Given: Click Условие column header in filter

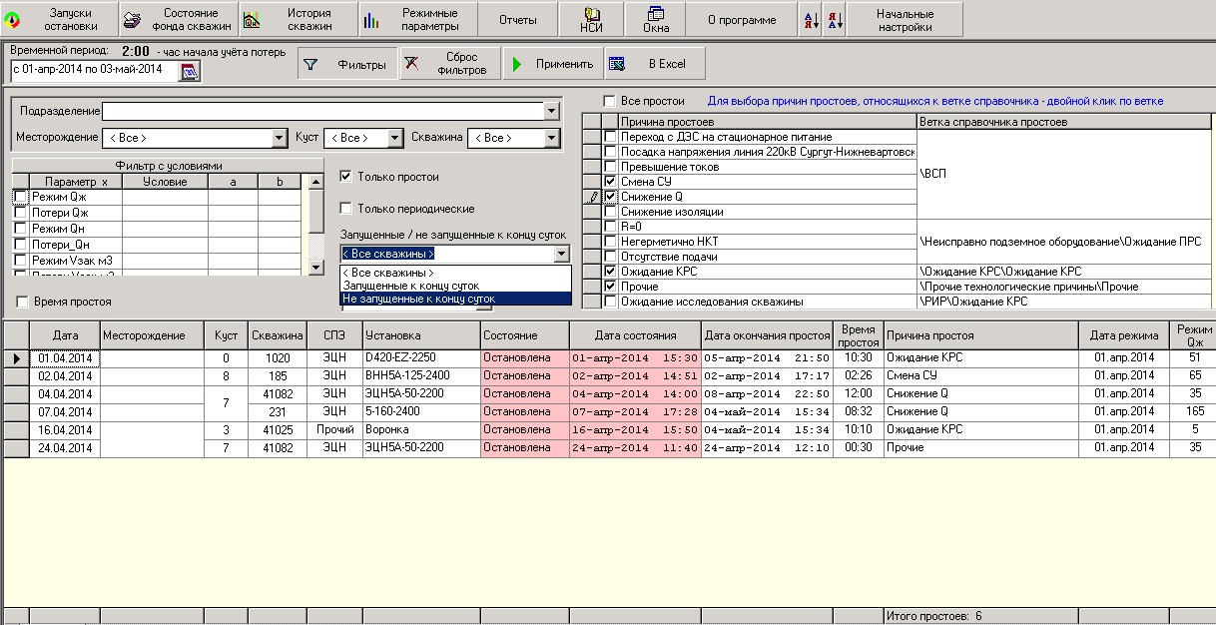Looking at the screenshot, I should [x=165, y=182].
